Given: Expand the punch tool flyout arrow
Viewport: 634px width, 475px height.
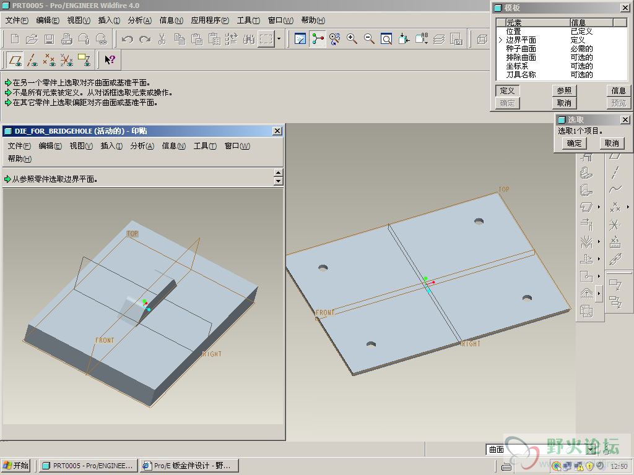Looking at the screenshot, I should coord(599,259).
